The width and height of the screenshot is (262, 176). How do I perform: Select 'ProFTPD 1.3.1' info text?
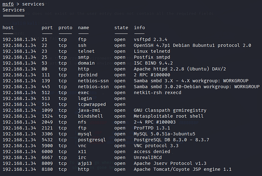152,128
